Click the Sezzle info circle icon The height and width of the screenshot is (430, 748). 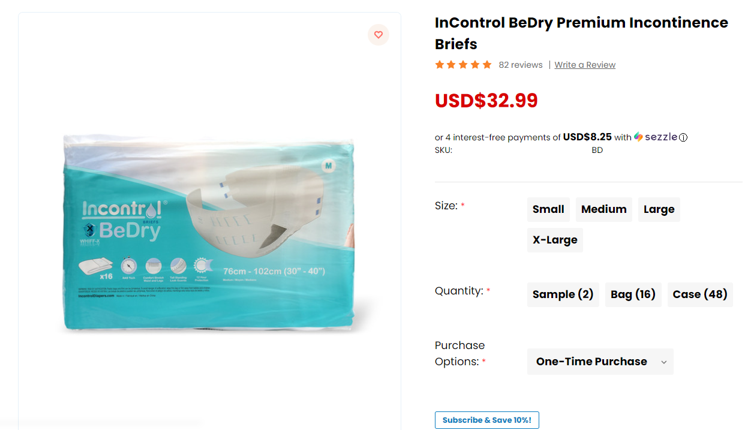point(683,137)
